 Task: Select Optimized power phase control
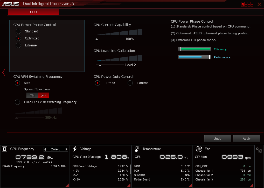(x=18, y=38)
